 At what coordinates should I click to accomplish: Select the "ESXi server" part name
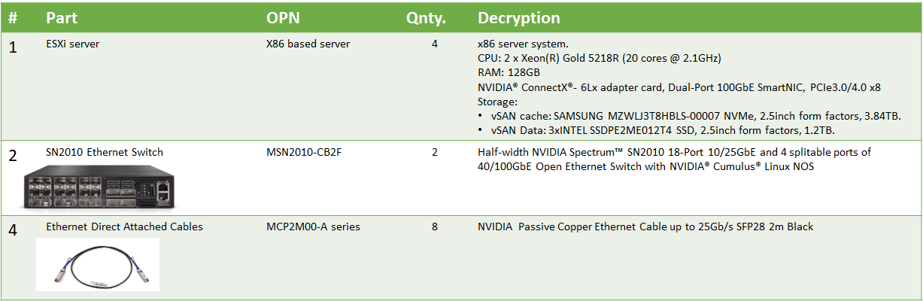coord(73,44)
